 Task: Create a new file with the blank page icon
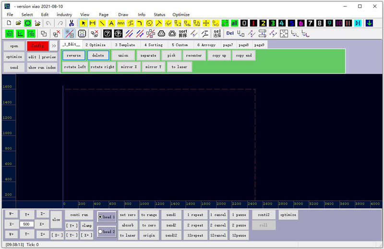click(9, 23)
